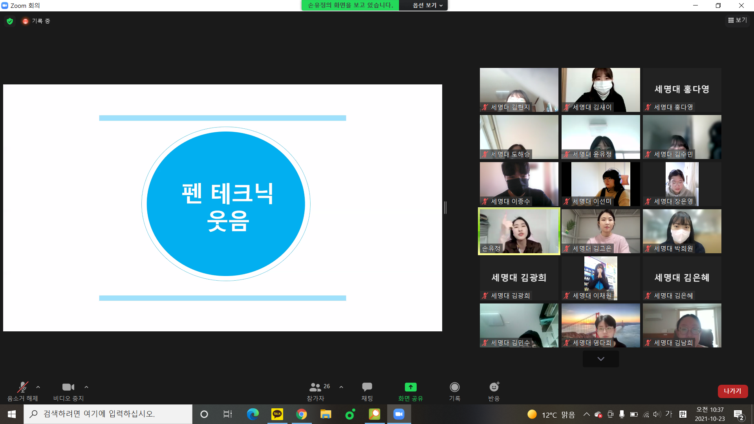Select 세명대 김민수 video tile

click(x=519, y=325)
